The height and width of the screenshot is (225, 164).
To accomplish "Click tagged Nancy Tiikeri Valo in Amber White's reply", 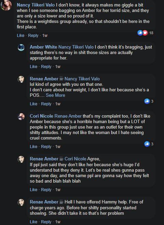I will coord(76,47).
